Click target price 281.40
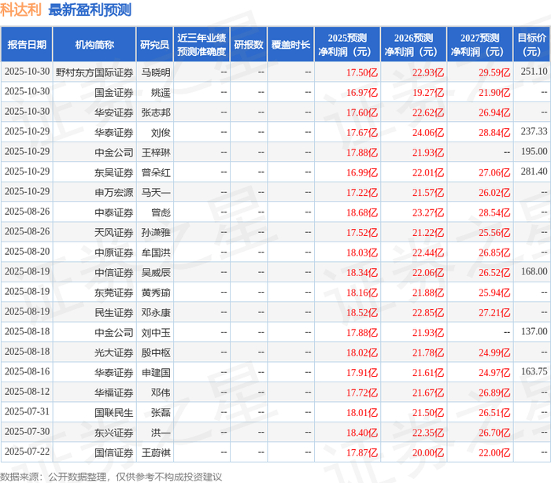 click(x=534, y=171)
